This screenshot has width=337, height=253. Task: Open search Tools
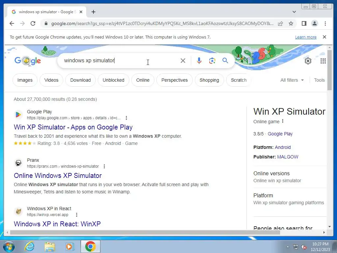[x=319, y=80]
